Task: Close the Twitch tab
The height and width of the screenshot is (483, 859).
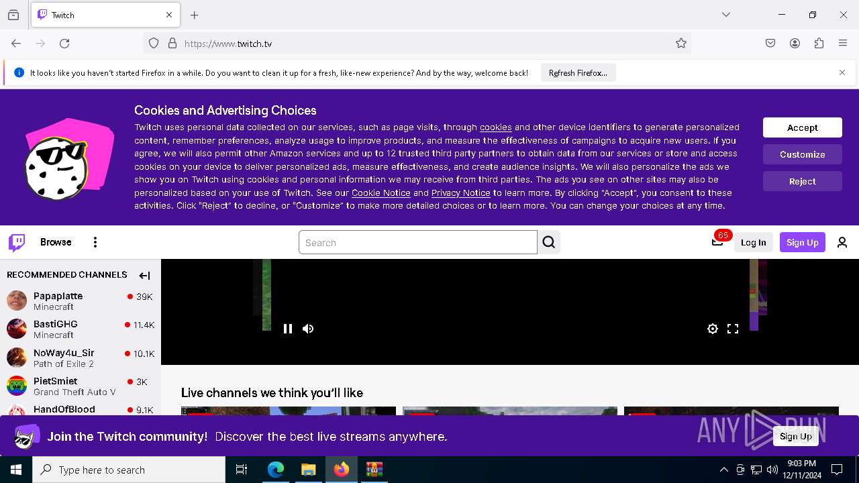Action: 169,15
